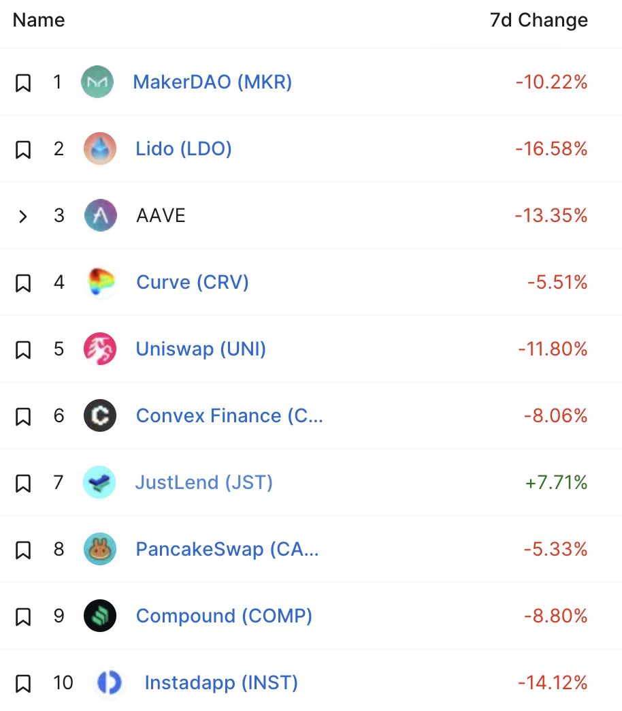The height and width of the screenshot is (711, 622).
Task: Click the Compound logo icon
Action: (x=100, y=616)
